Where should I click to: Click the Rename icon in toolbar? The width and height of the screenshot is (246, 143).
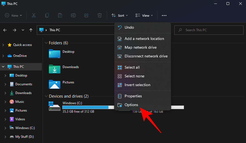[73, 16]
